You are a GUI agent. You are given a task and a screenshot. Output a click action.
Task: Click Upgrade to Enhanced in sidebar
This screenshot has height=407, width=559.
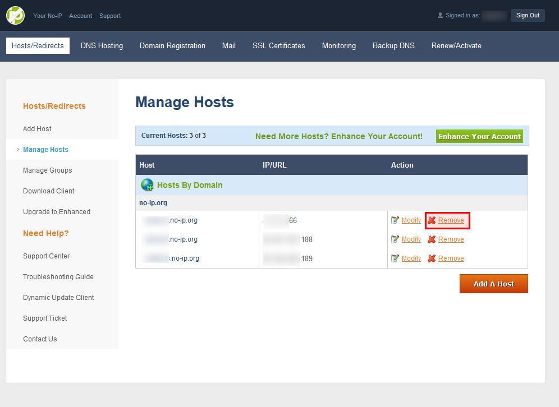pos(57,211)
